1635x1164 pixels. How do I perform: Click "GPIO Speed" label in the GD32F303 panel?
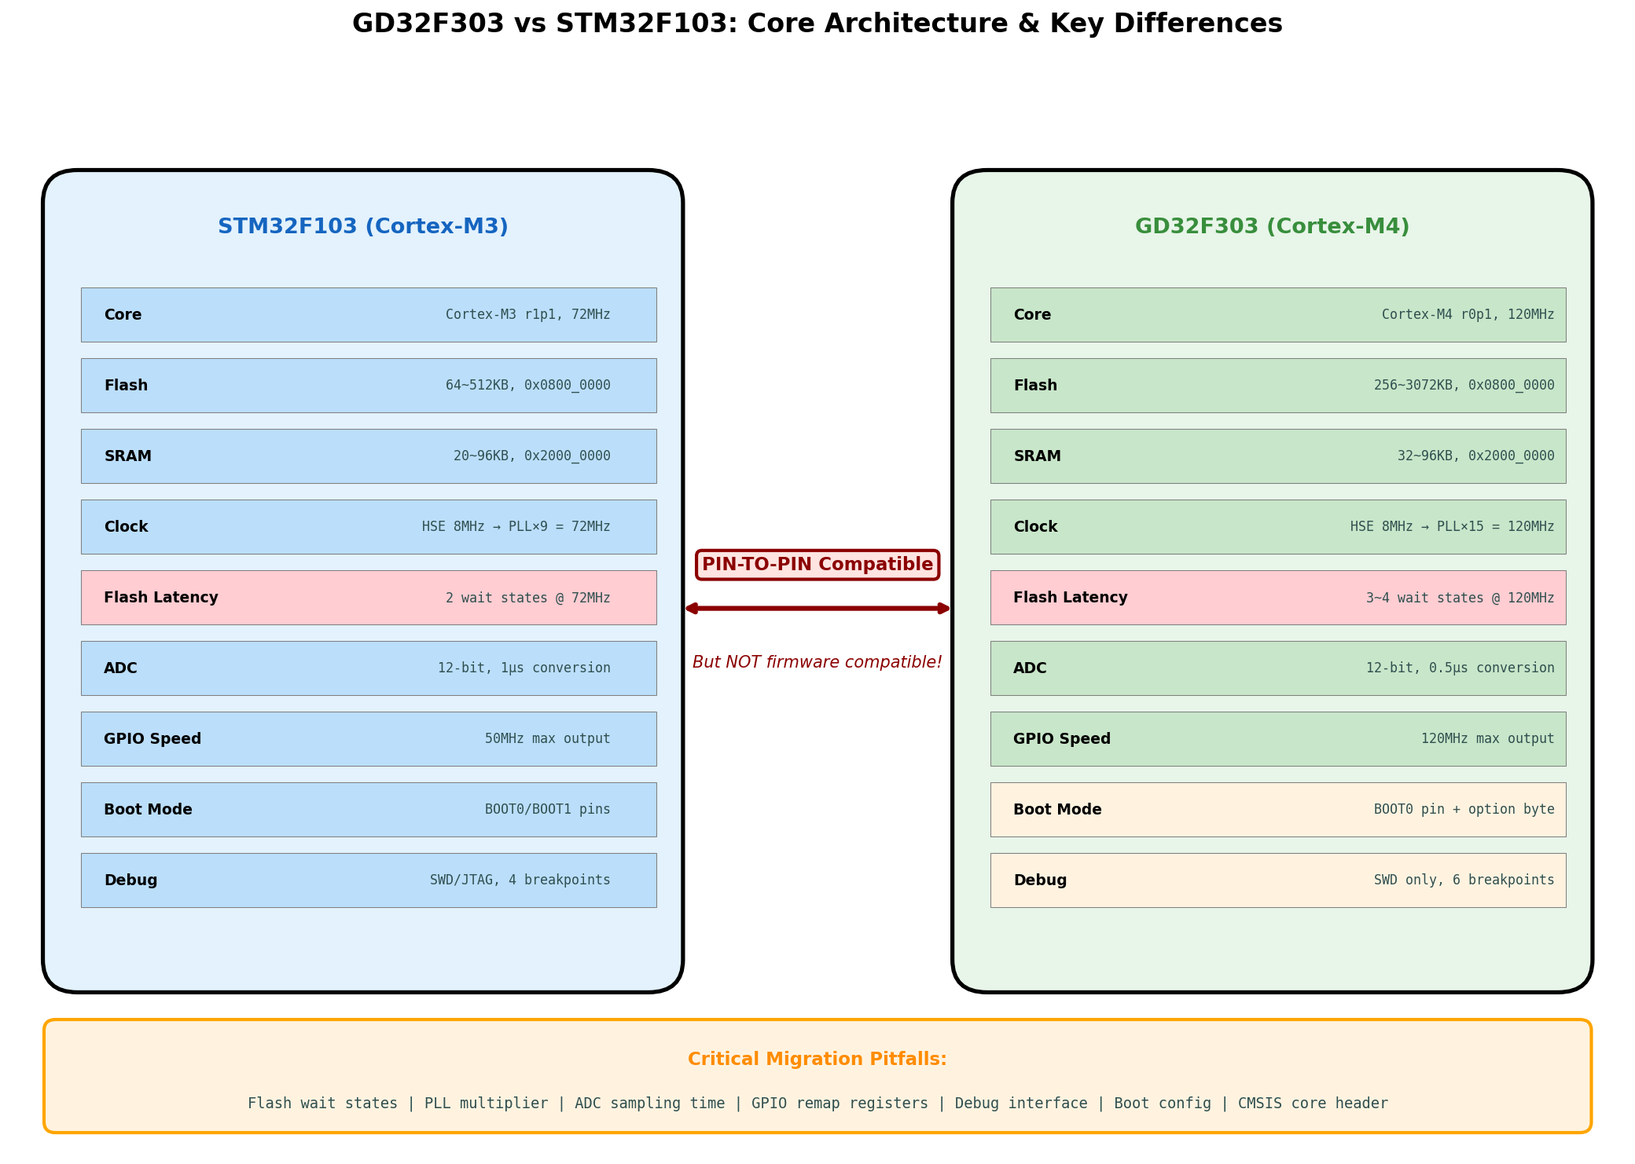(x=1062, y=739)
